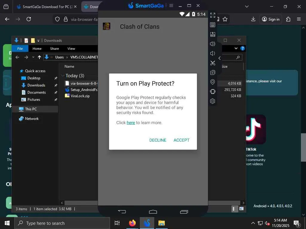Click the shake device icon in SmartGaGa

pos(212,92)
